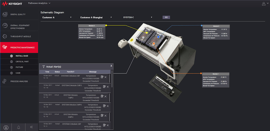Select the Fixture submenu item
The image size is (270, 131).
tap(19, 67)
